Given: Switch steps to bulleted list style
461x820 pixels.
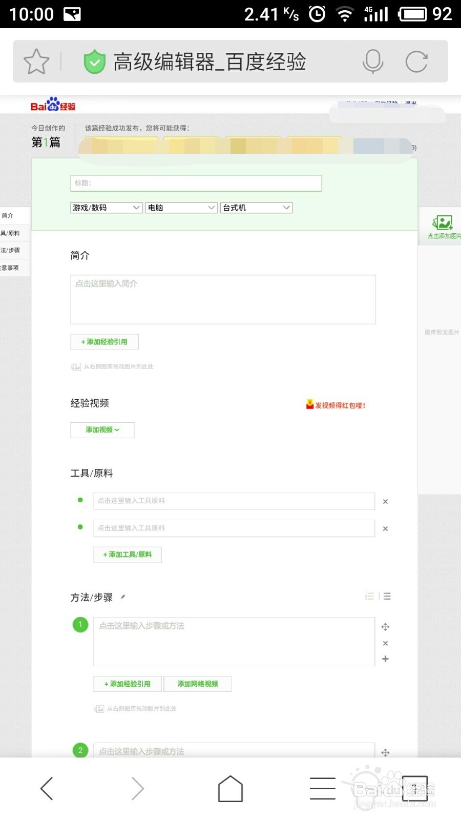Looking at the screenshot, I should point(387,596).
